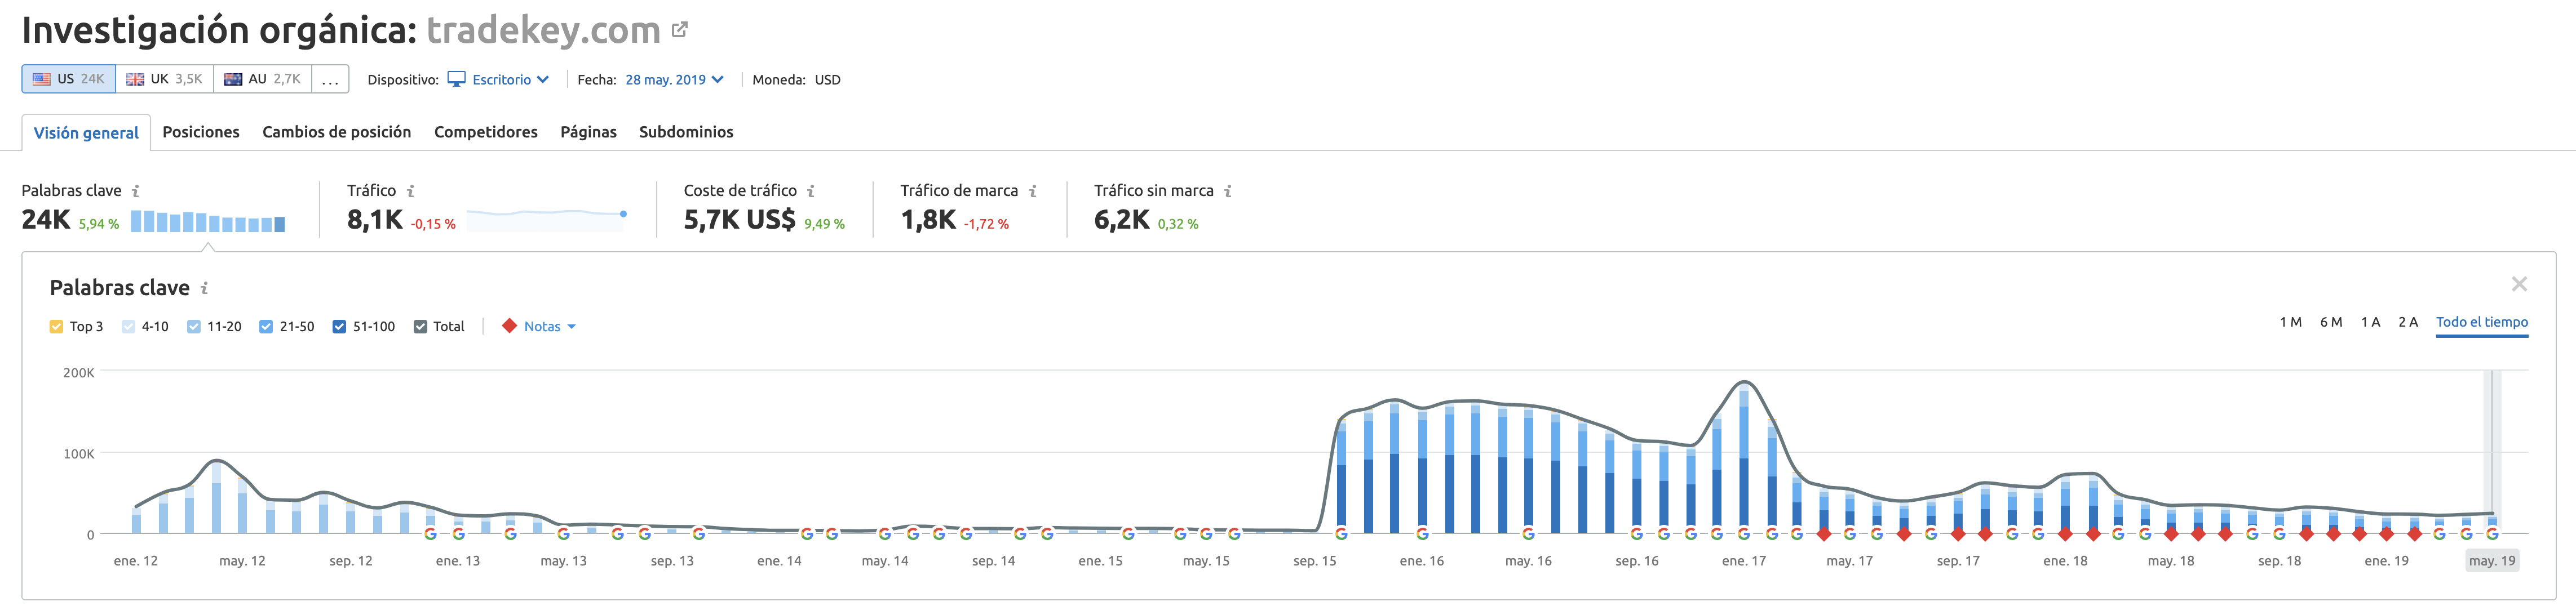Select Todo el tiempo range
This screenshot has width=2576, height=615.
point(2482,322)
